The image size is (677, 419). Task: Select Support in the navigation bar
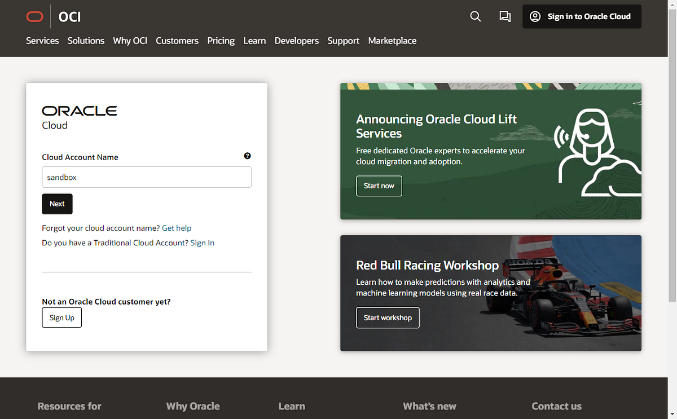[x=343, y=41]
